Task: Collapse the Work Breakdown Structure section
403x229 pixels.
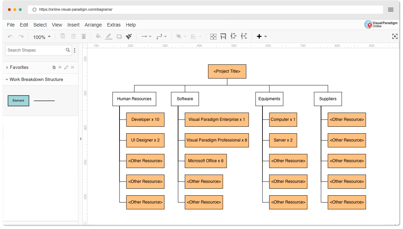Action: (x=7, y=80)
